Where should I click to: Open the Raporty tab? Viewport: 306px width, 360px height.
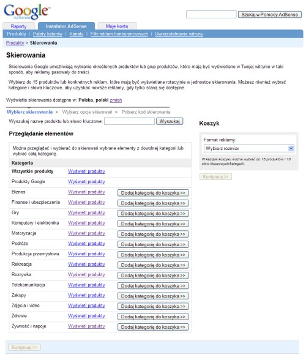pos(18,26)
